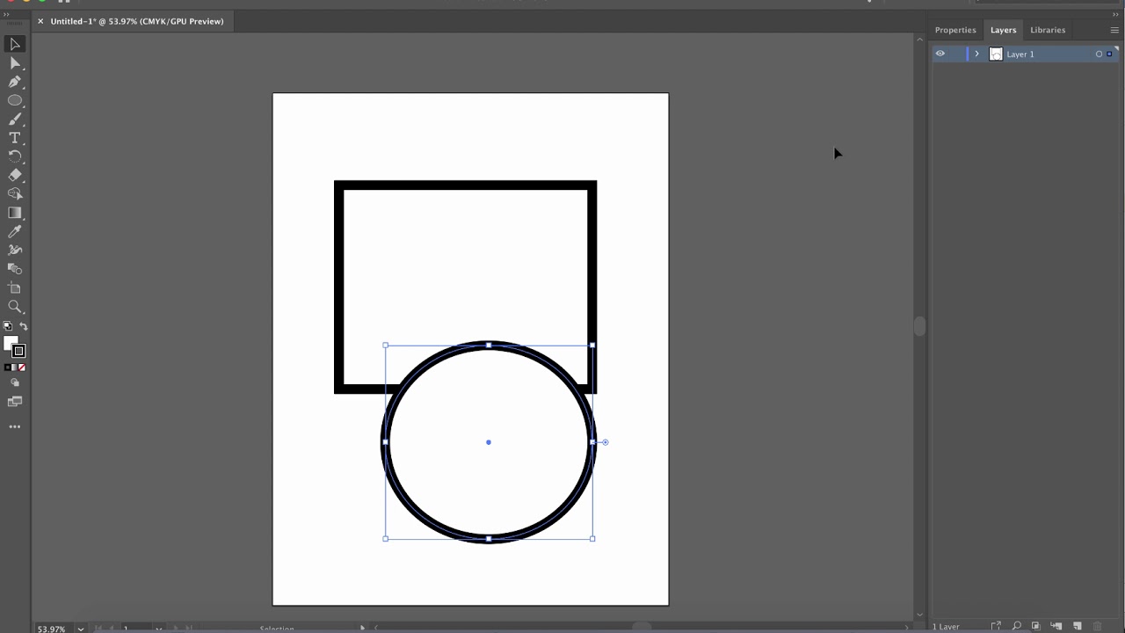
Task: Select the Paintbrush tool
Action: pos(15,120)
